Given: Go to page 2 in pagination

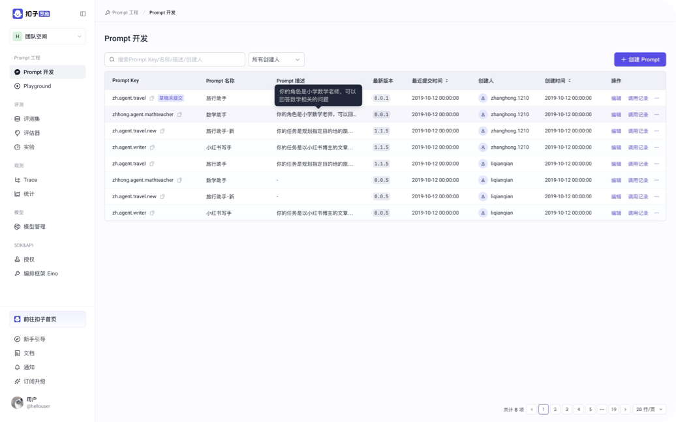Looking at the screenshot, I should 555,409.
